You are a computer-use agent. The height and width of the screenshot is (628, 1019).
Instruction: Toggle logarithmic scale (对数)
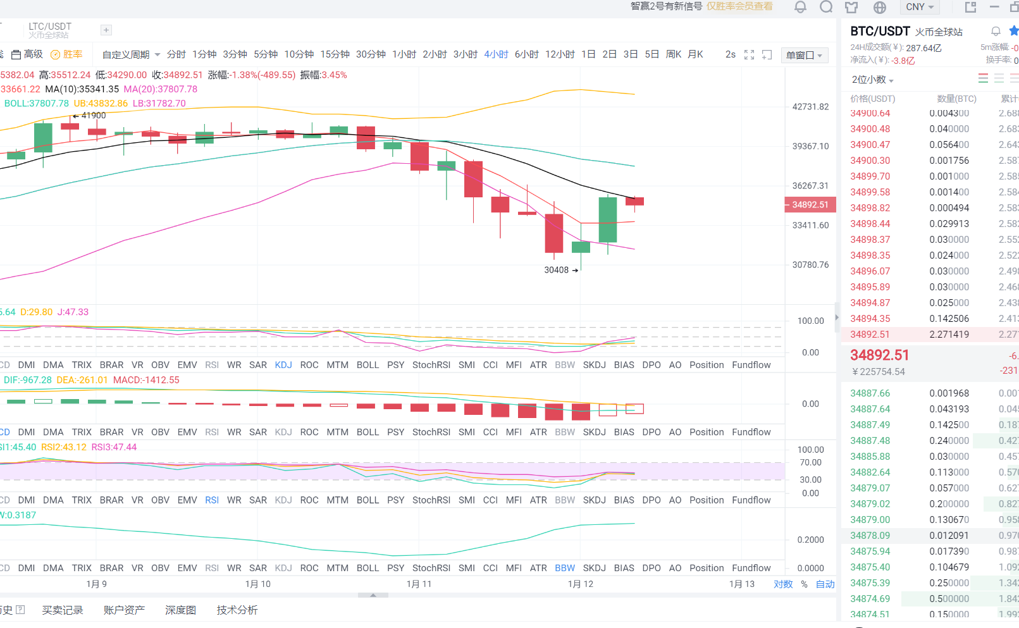point(783,584)
